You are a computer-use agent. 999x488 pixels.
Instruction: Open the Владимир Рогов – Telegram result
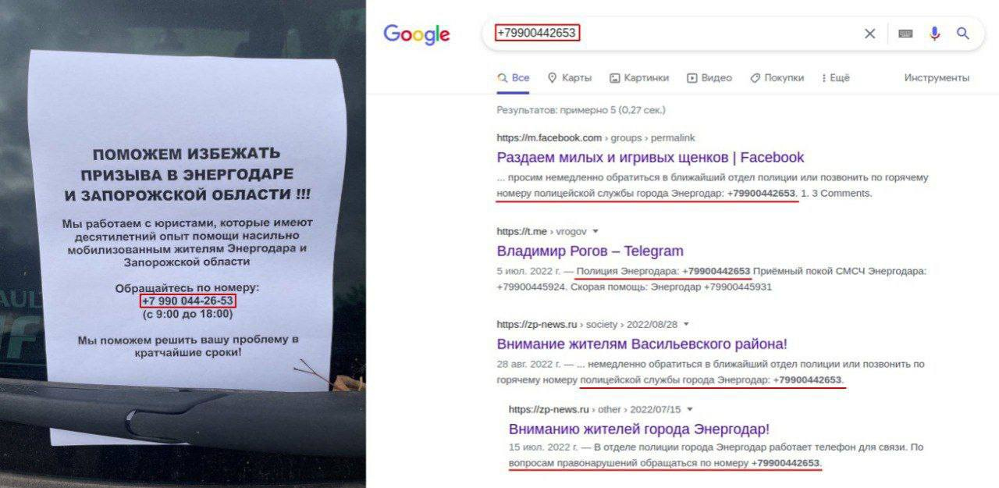[590, 251]
